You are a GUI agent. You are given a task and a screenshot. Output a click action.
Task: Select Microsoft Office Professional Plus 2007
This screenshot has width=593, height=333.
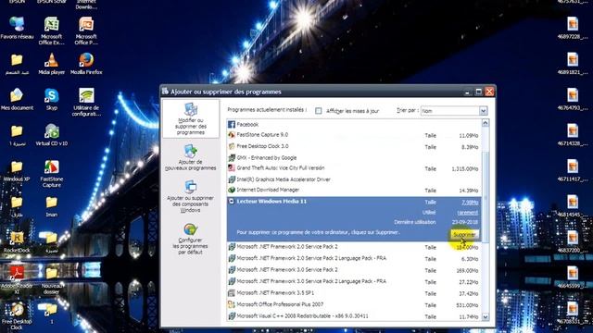click(354, 305)
